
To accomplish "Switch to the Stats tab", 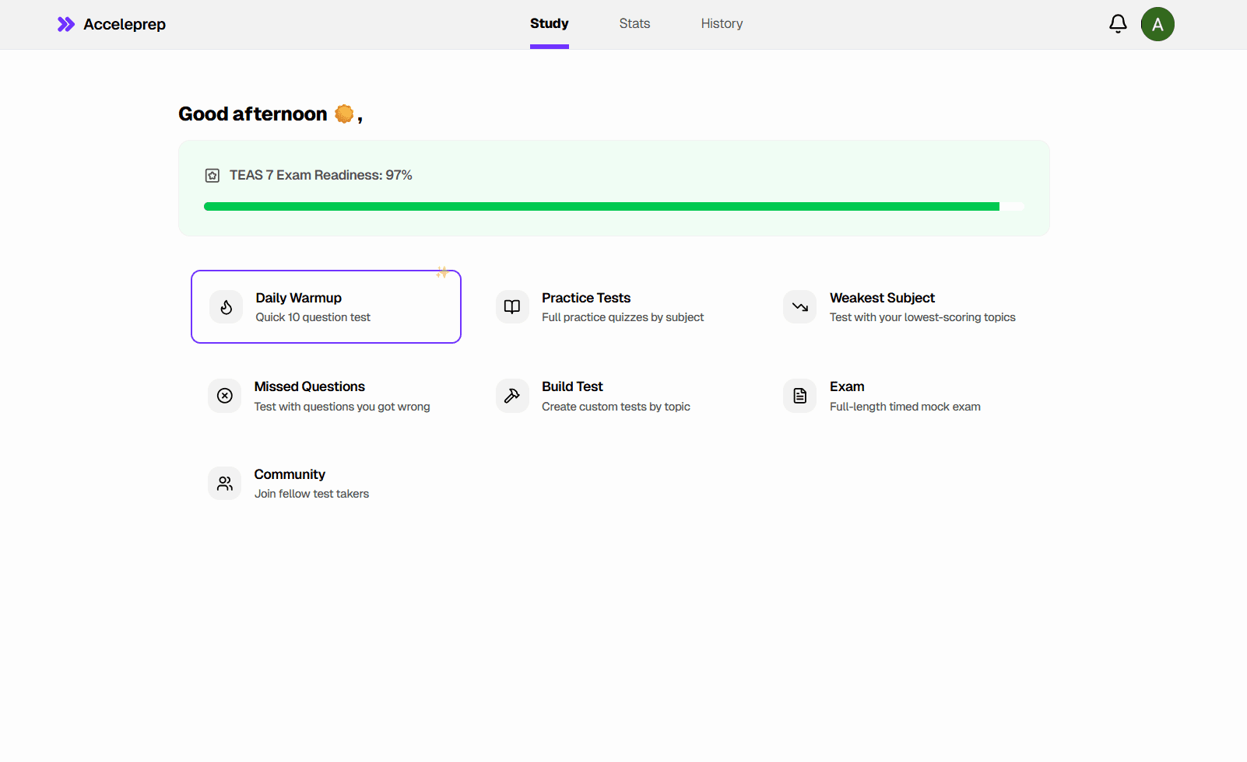I will tap(634, 24).
